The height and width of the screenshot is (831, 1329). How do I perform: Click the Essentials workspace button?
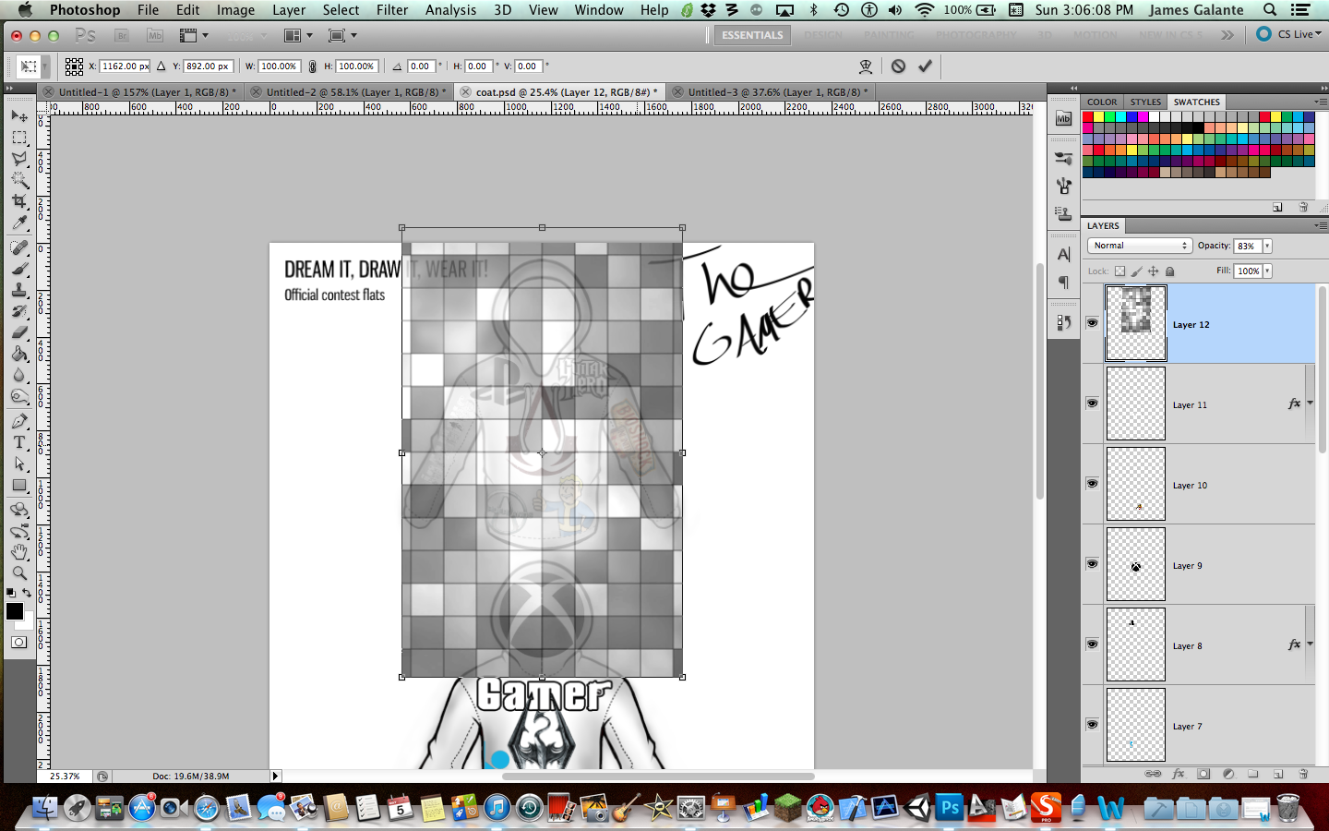752,35
